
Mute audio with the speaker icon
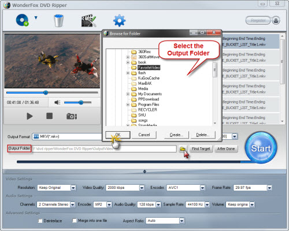click(57, 102)
